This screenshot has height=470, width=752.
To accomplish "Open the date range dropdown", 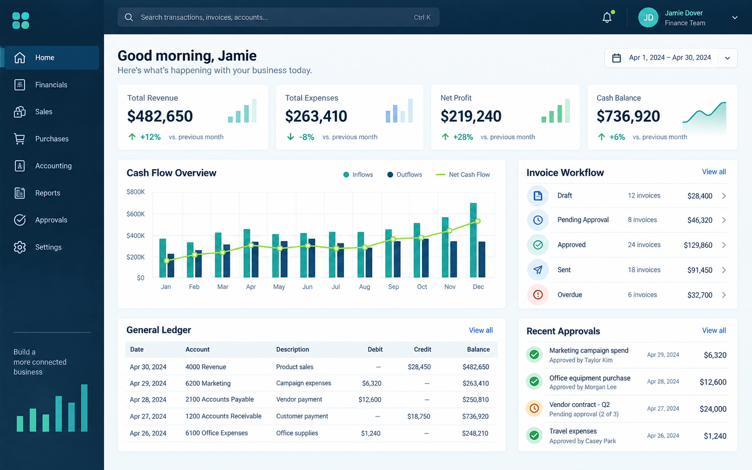I will pyautogui.click(x=727, y=58).
